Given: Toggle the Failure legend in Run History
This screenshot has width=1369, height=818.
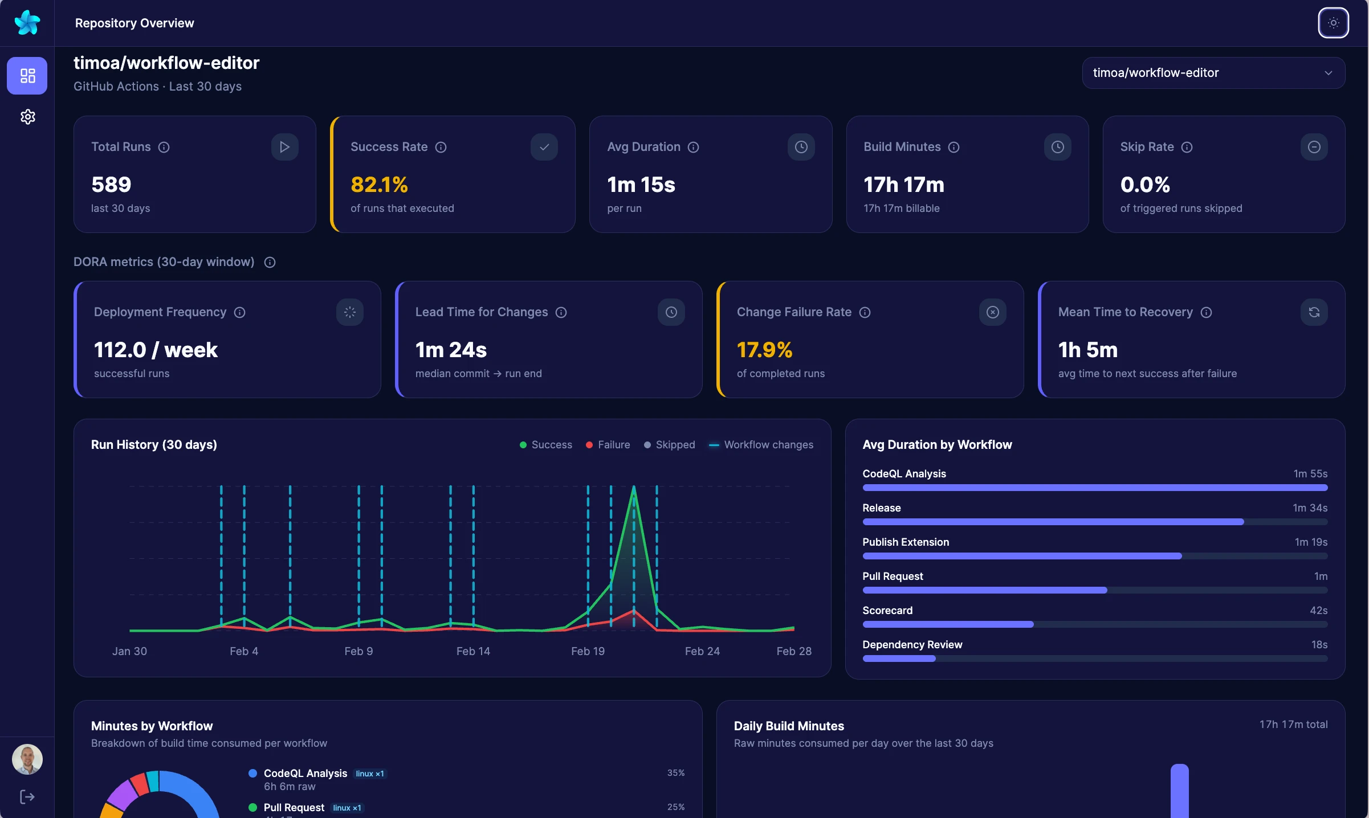Looking at the screenshot, I should [x=607, y=445].
